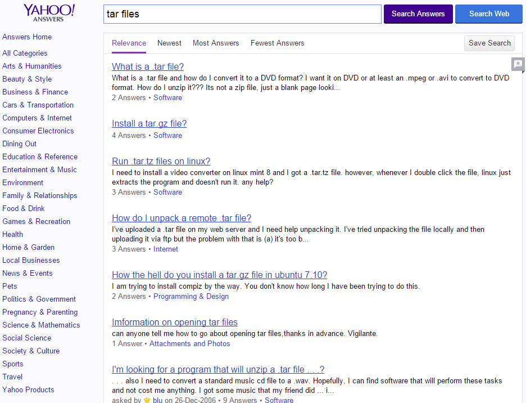Open the Science & Mathematics category
Viewport: 526px width, 403px height.
coord(41,325)
